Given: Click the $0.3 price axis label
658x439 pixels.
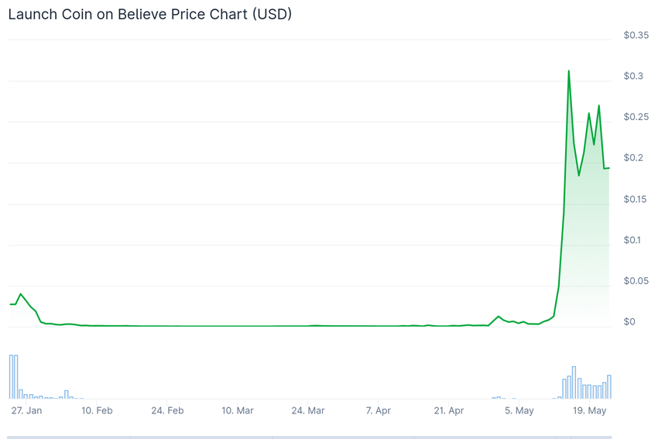Looking at the screenshot, I should click(633, 76).
